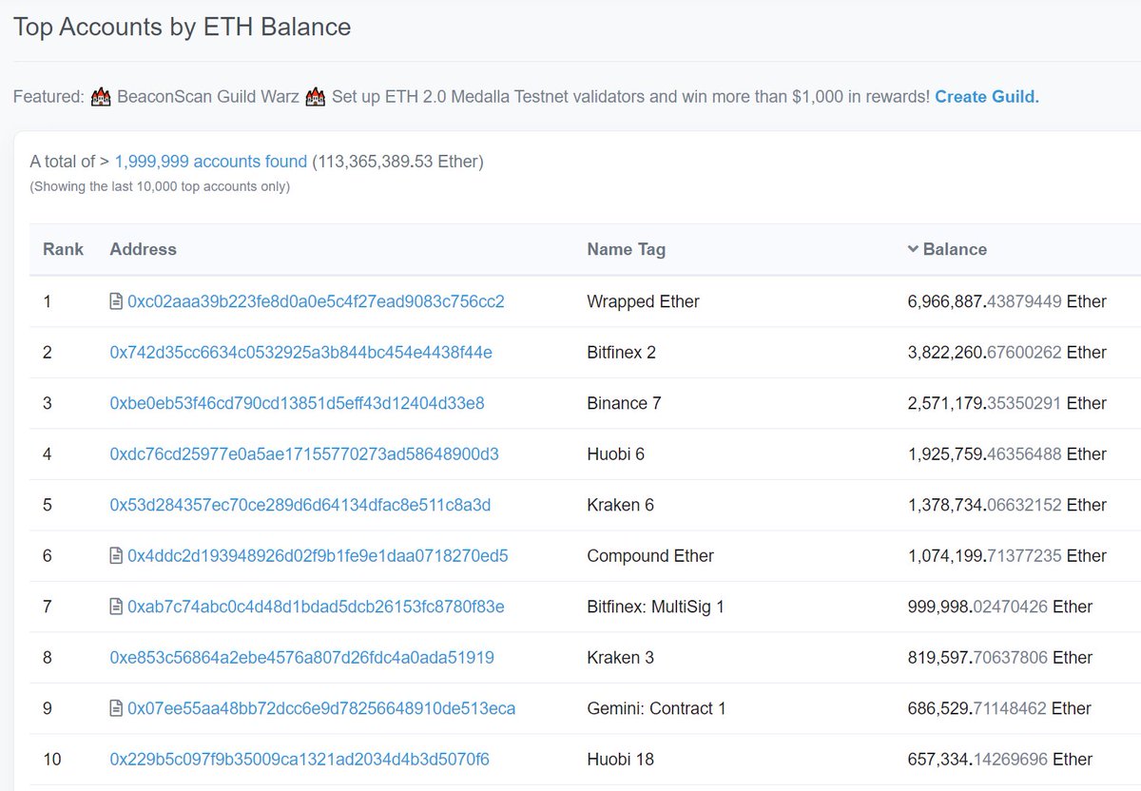The width and height of the screenshot is (1141, 791).
Task: Select the Compound Ether name tag
Action: click(651, 556)
